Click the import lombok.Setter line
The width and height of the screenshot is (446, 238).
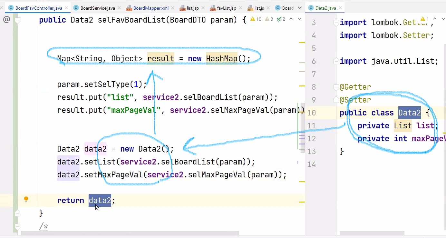pos(387,35)
